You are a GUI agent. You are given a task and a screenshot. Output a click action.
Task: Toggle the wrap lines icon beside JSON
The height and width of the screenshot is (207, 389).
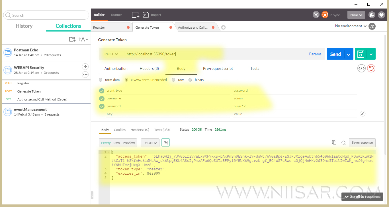click(x=166, y=143)
